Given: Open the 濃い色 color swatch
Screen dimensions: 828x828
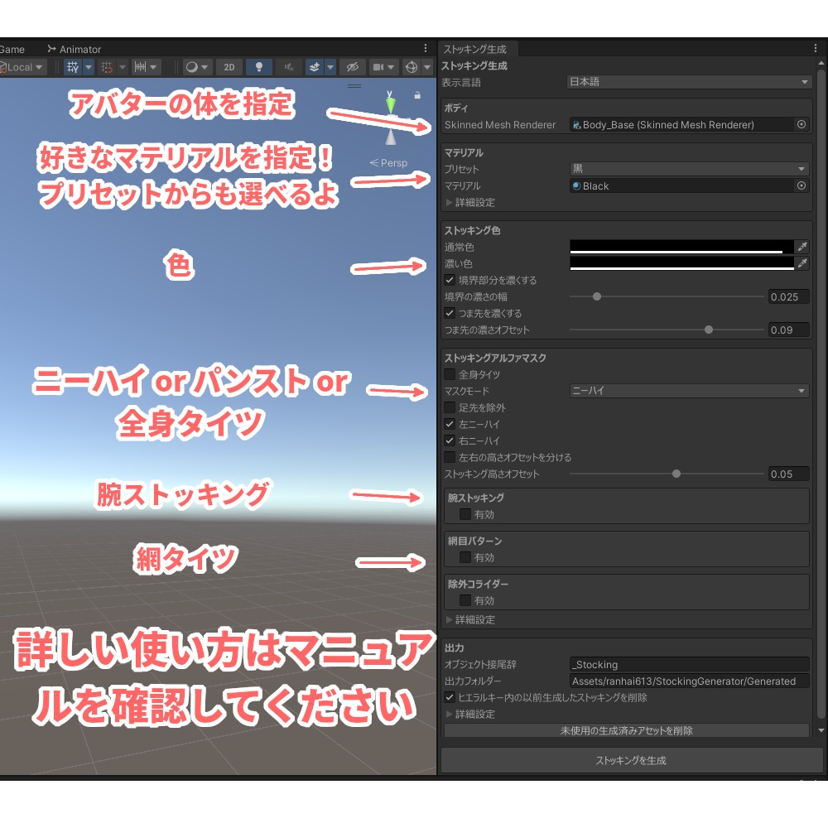Looking at the screenshot, I should [681, 263].
